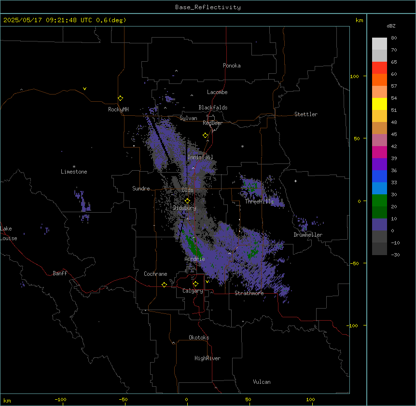Click the dBZ legend heading

click(x=391, y=26)
